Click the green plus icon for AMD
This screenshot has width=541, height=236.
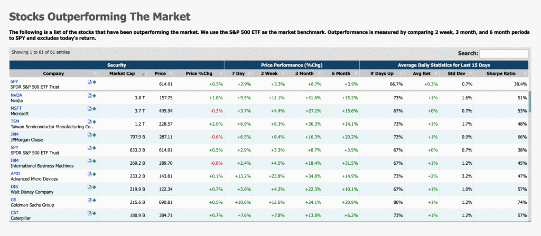tap(94, 174)
